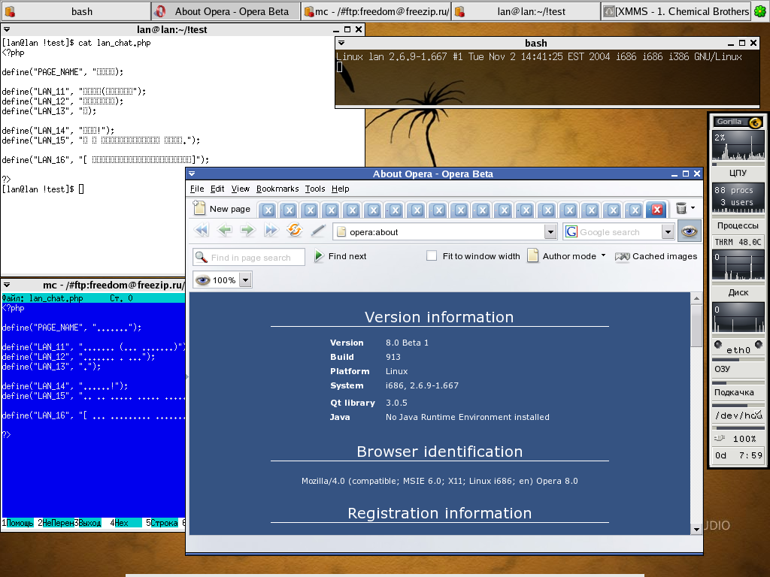Image resolution: width=770 pixels, height=577 pixels.
Task: Click the XMMS icon in the taskbar
Action: pos(609,11)
